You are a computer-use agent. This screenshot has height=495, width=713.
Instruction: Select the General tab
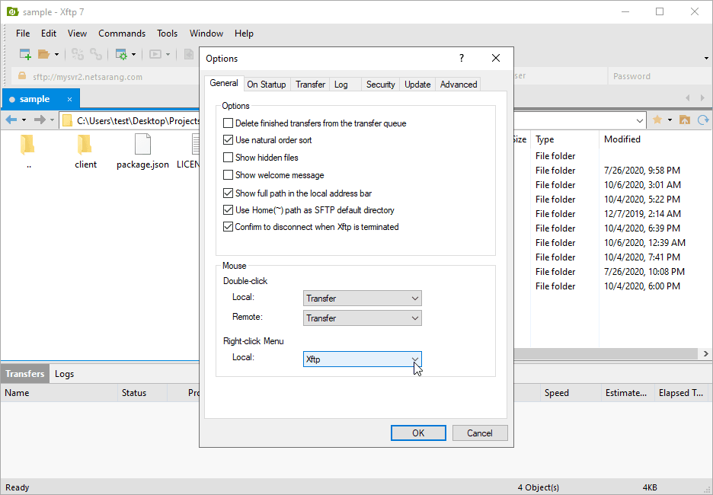[x=224, y=83]
